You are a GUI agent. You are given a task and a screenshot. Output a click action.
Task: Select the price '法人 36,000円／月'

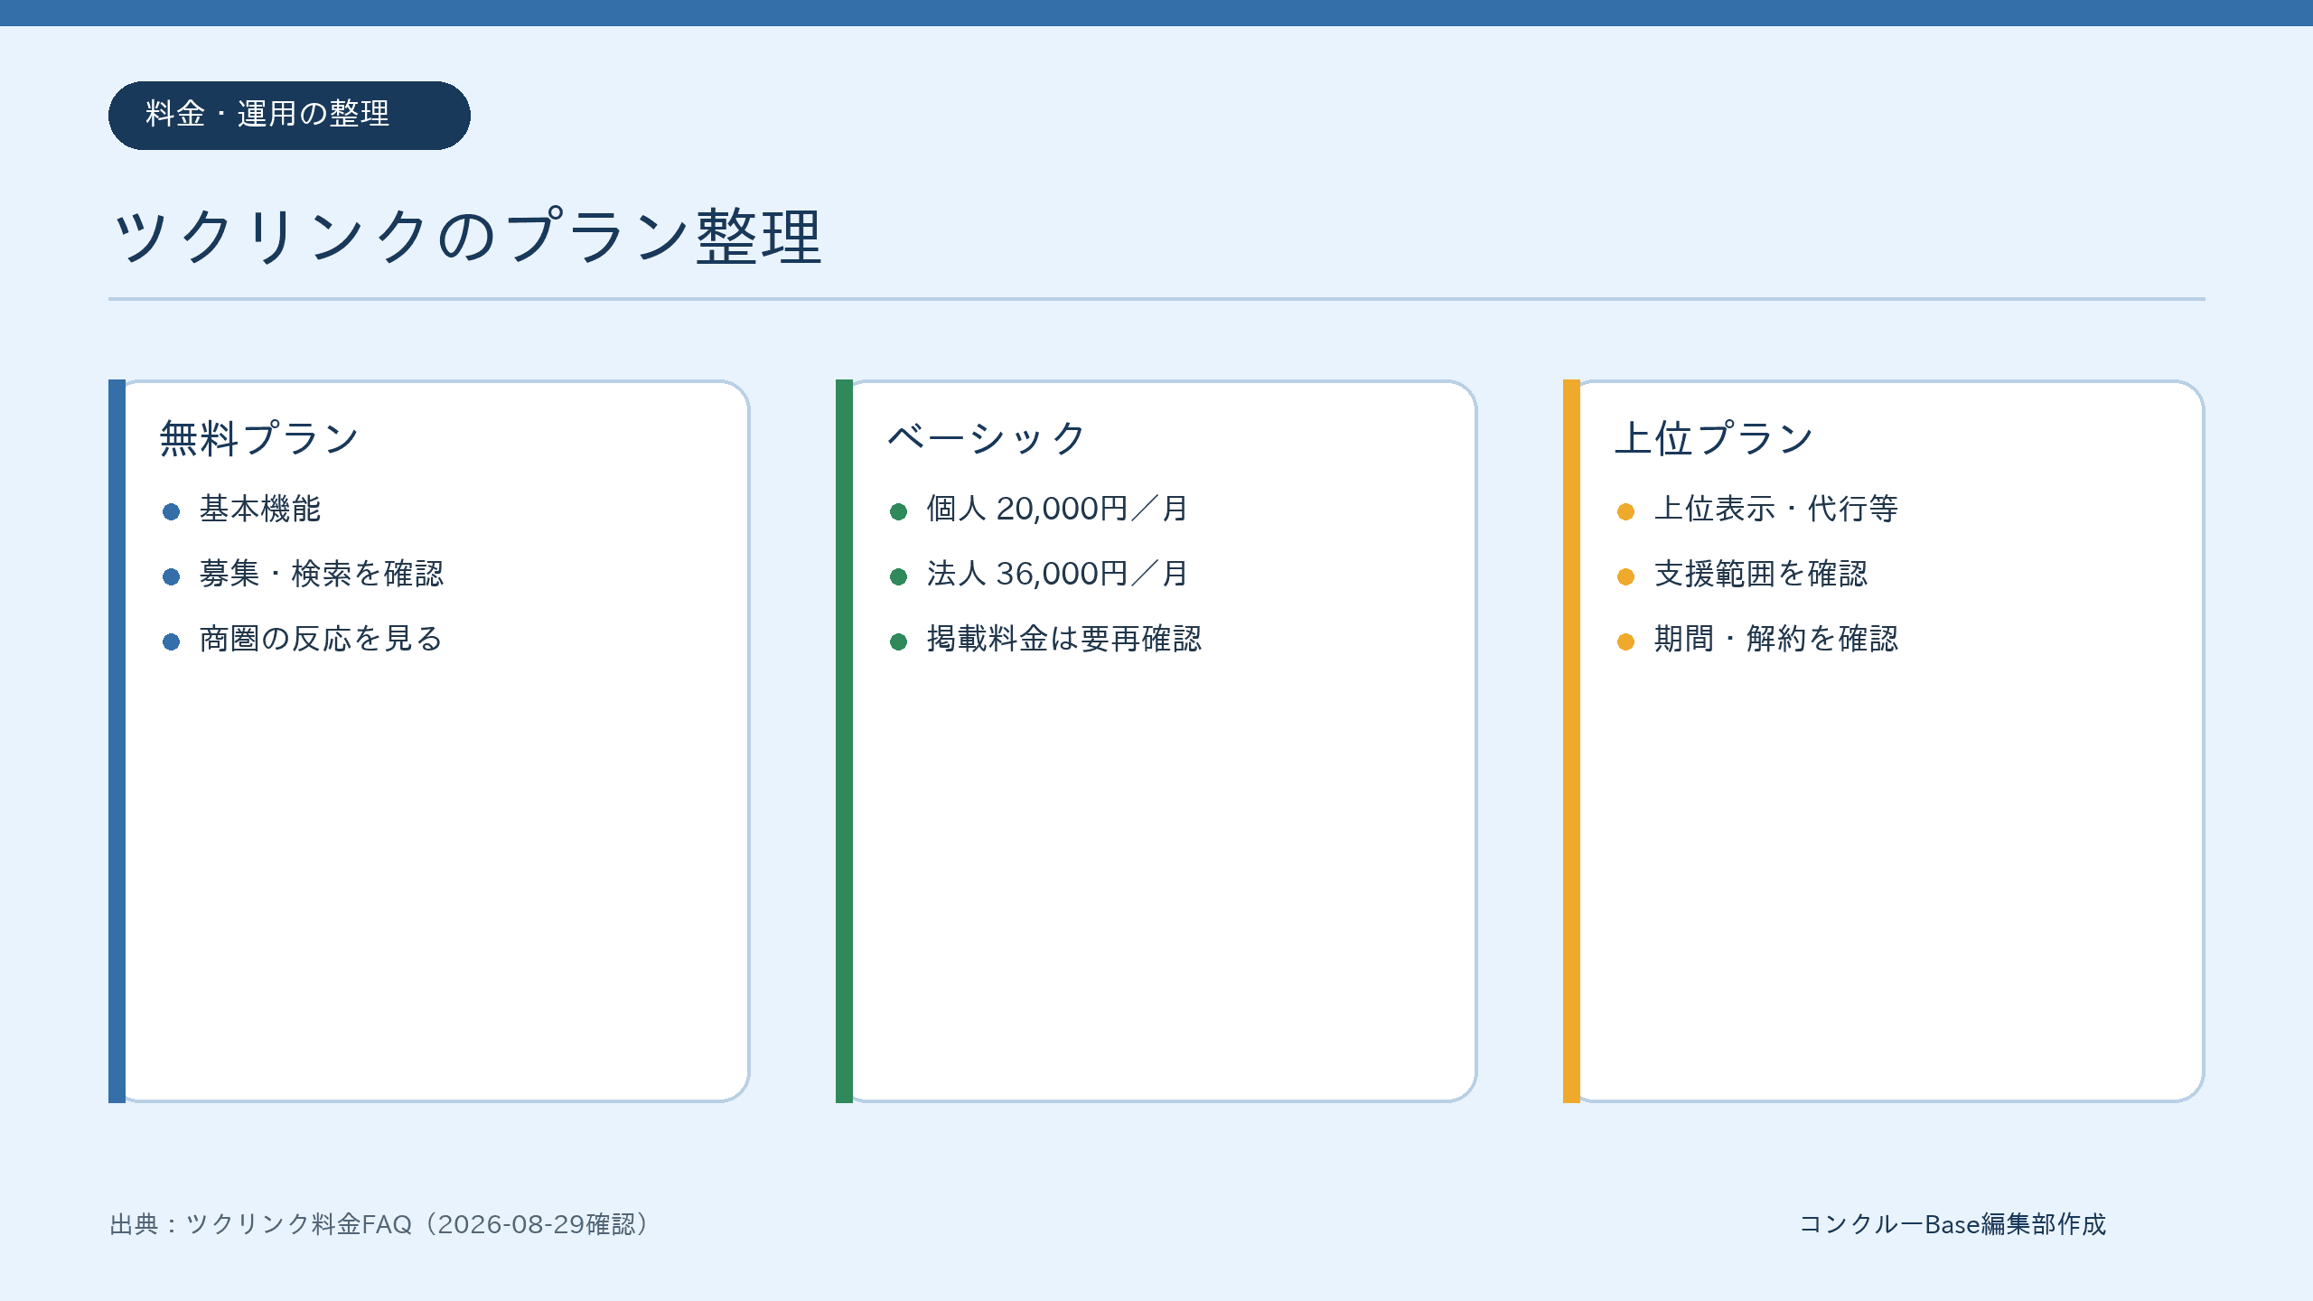1057,574
